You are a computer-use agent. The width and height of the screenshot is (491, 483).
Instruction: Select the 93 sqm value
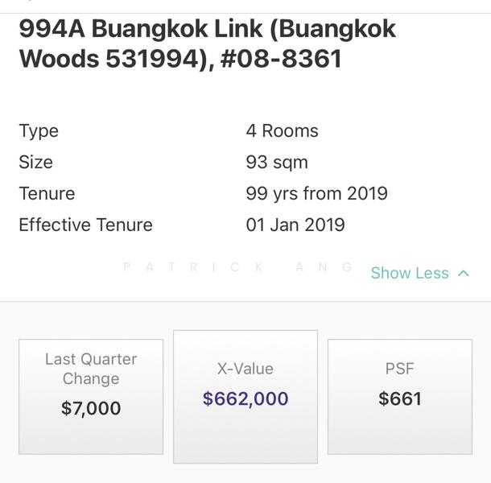pyautogui.click(x=277, y=163)
